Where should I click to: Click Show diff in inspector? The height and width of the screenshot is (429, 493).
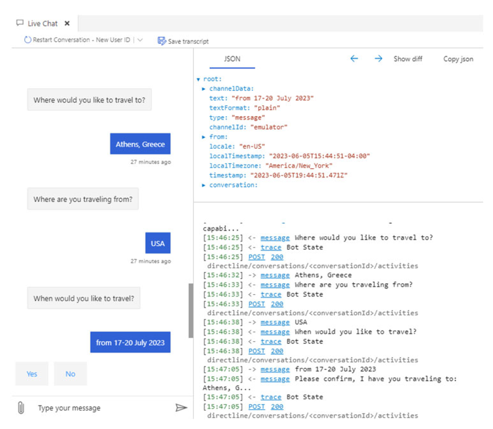[x=408, y=59]
